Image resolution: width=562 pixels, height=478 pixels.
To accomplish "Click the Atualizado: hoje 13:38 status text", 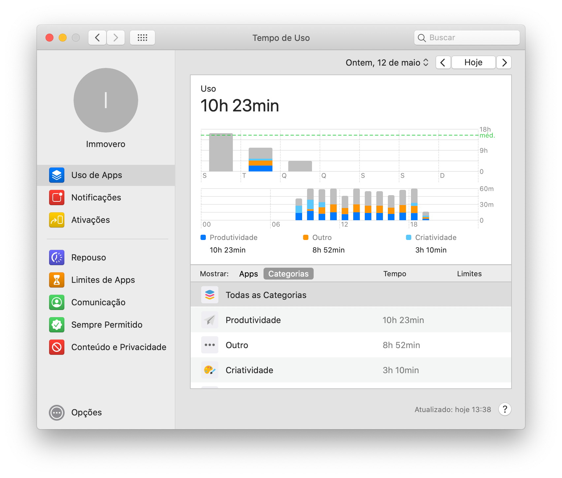I will (x=453, y=409).
